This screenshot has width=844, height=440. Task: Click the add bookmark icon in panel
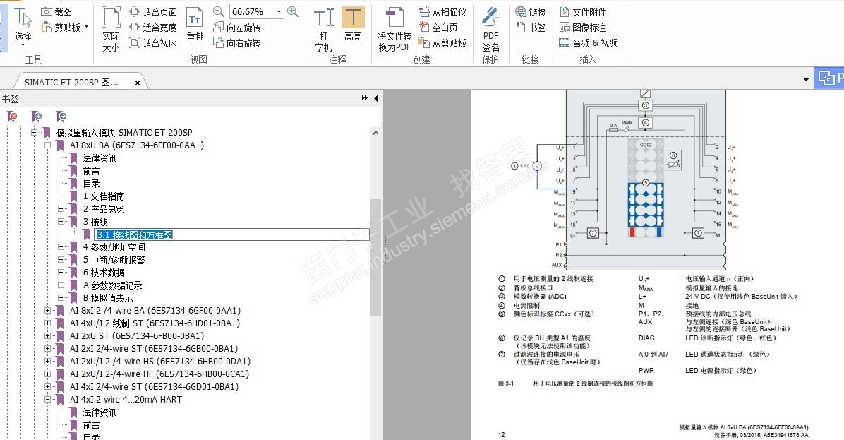[x=37, y=116]
